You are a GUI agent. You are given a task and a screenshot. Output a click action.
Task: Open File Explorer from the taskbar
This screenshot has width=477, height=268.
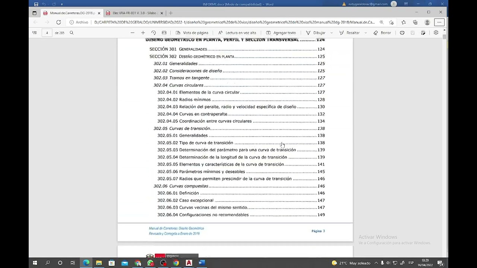[99, 263]
